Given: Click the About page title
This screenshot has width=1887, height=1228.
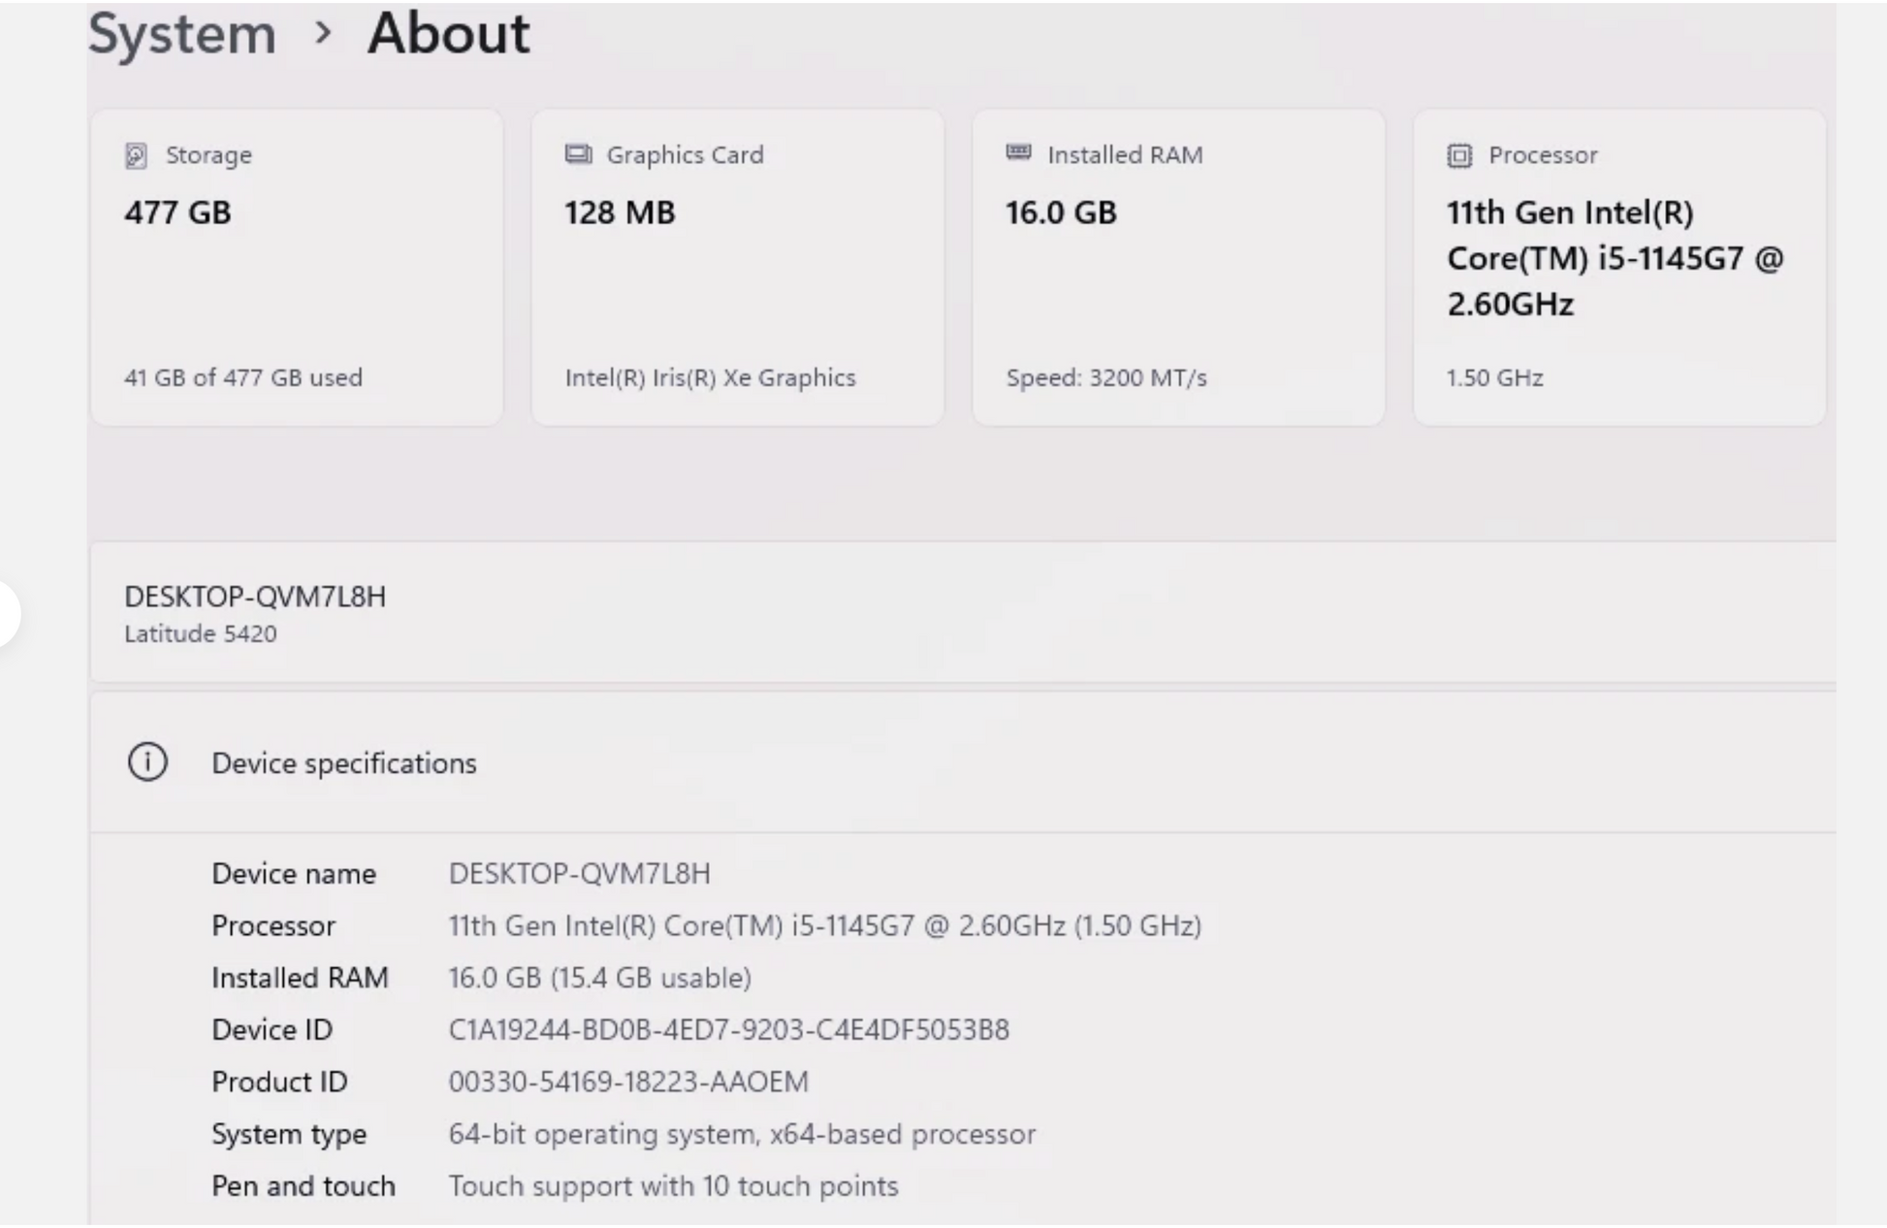Looking at the screenshot, I should pos(448,33).
